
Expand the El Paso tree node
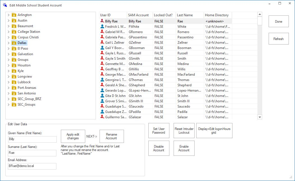point(9,48)
